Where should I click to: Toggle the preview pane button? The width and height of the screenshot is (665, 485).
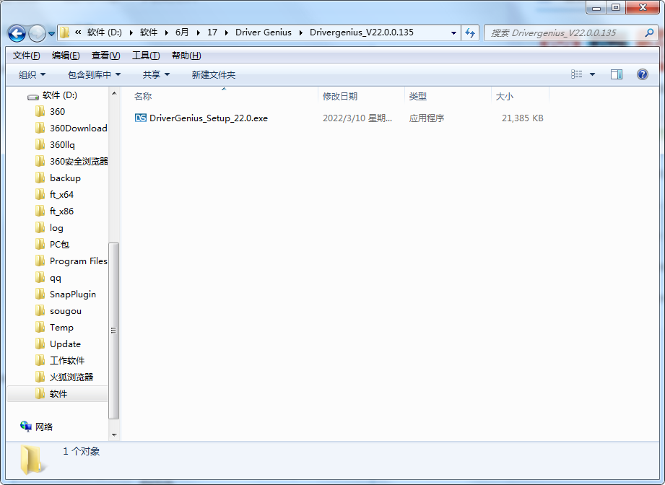616,74
